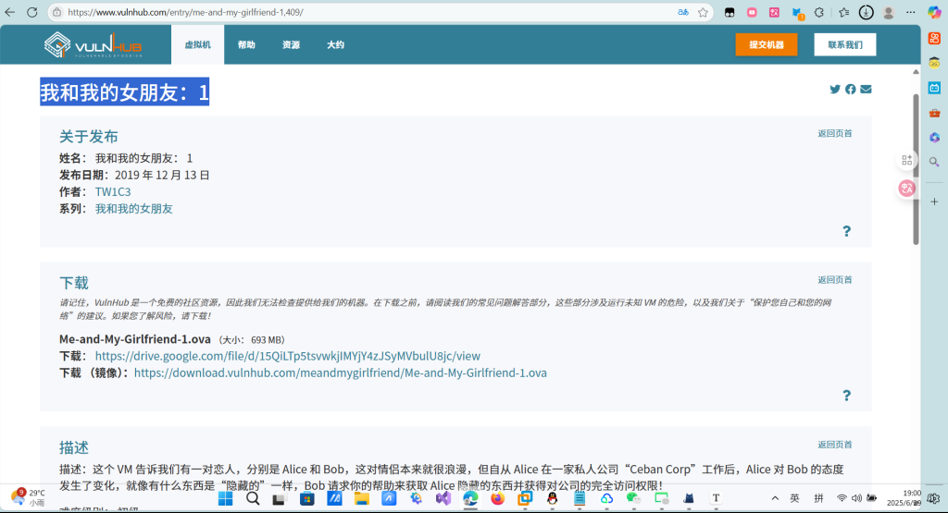Click the pink floating translate button
The width and height of the screenshot is (948, 513).
click(907, 188)
